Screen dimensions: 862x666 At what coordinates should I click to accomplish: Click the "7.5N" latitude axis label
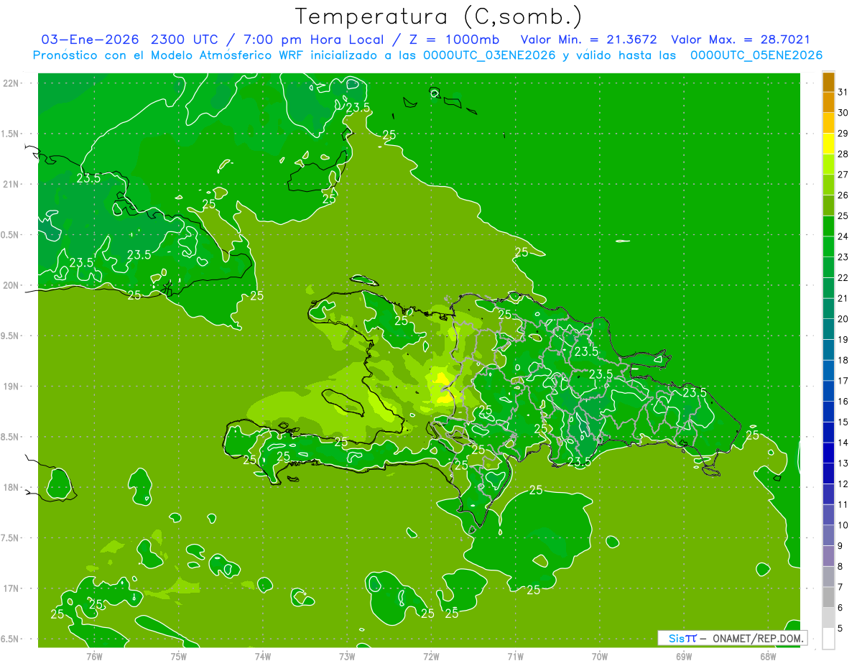[x=11, y=538]
